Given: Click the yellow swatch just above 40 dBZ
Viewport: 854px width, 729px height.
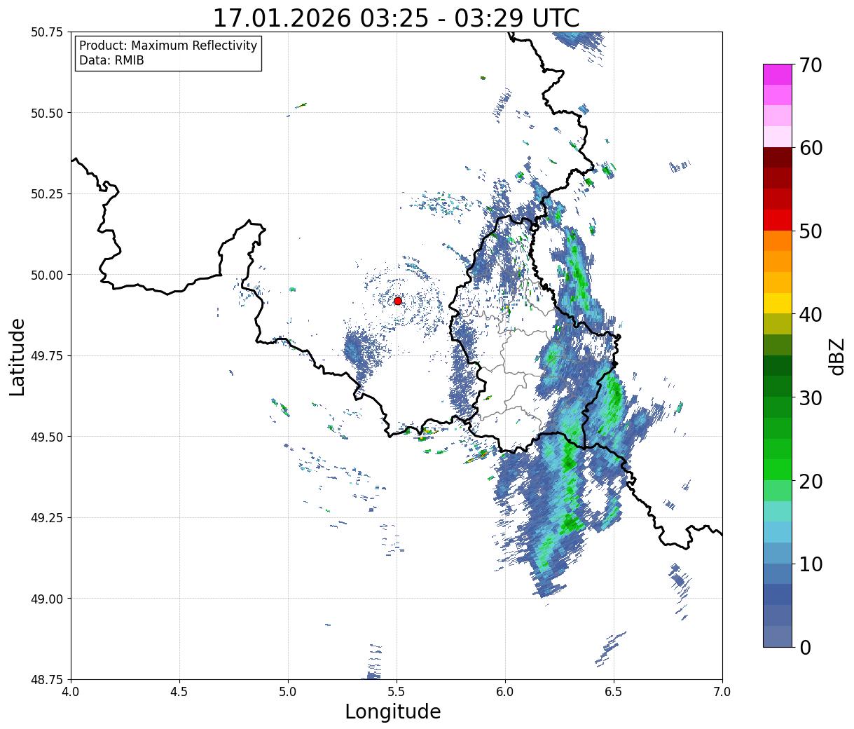Looking at the screenshot, I should [778, 303].
